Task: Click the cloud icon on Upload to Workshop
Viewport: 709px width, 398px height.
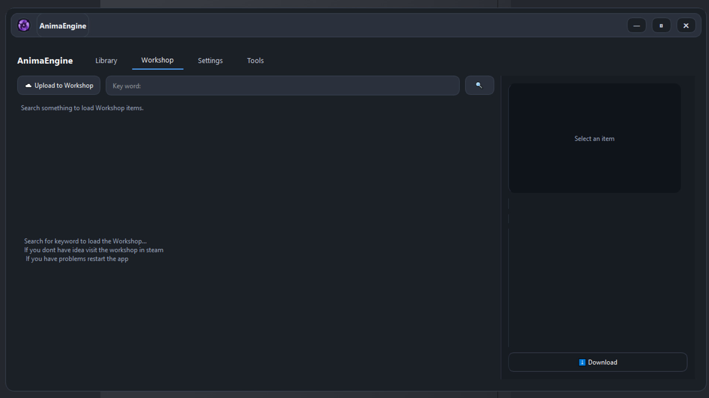Action: click(28, 85)
